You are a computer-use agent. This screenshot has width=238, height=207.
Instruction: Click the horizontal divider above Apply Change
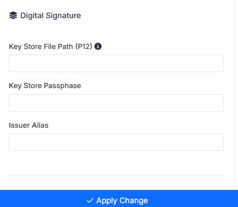click(116, 176)
